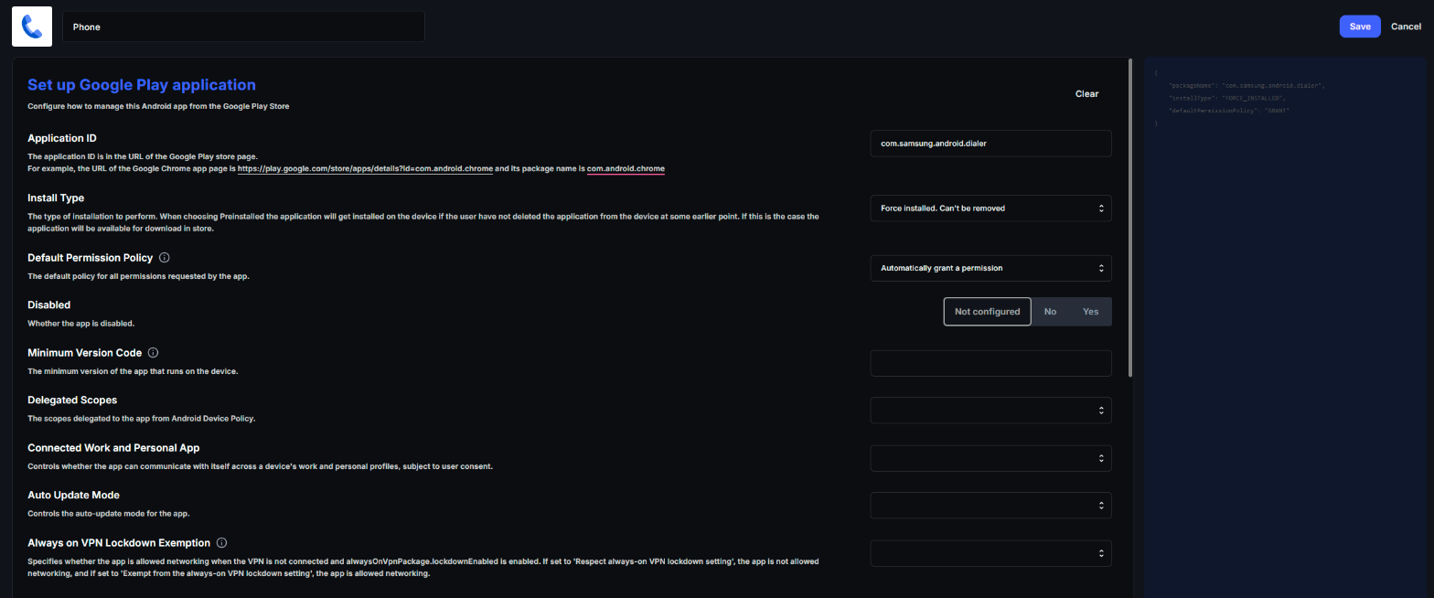Open the Delegated Scopes dropdown
Viewport: 1434px width, 598px height.
point(990,411)
